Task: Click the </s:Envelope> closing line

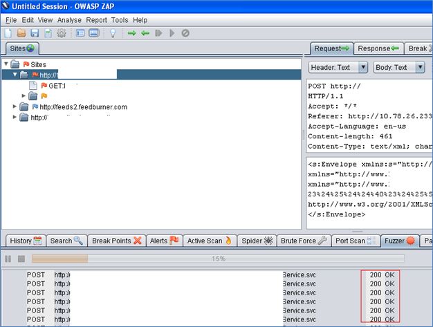Action: coord(336,214)
